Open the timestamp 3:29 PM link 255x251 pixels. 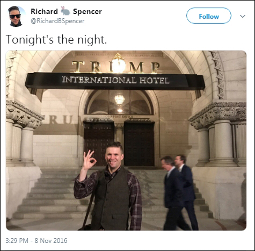[17, 240]
